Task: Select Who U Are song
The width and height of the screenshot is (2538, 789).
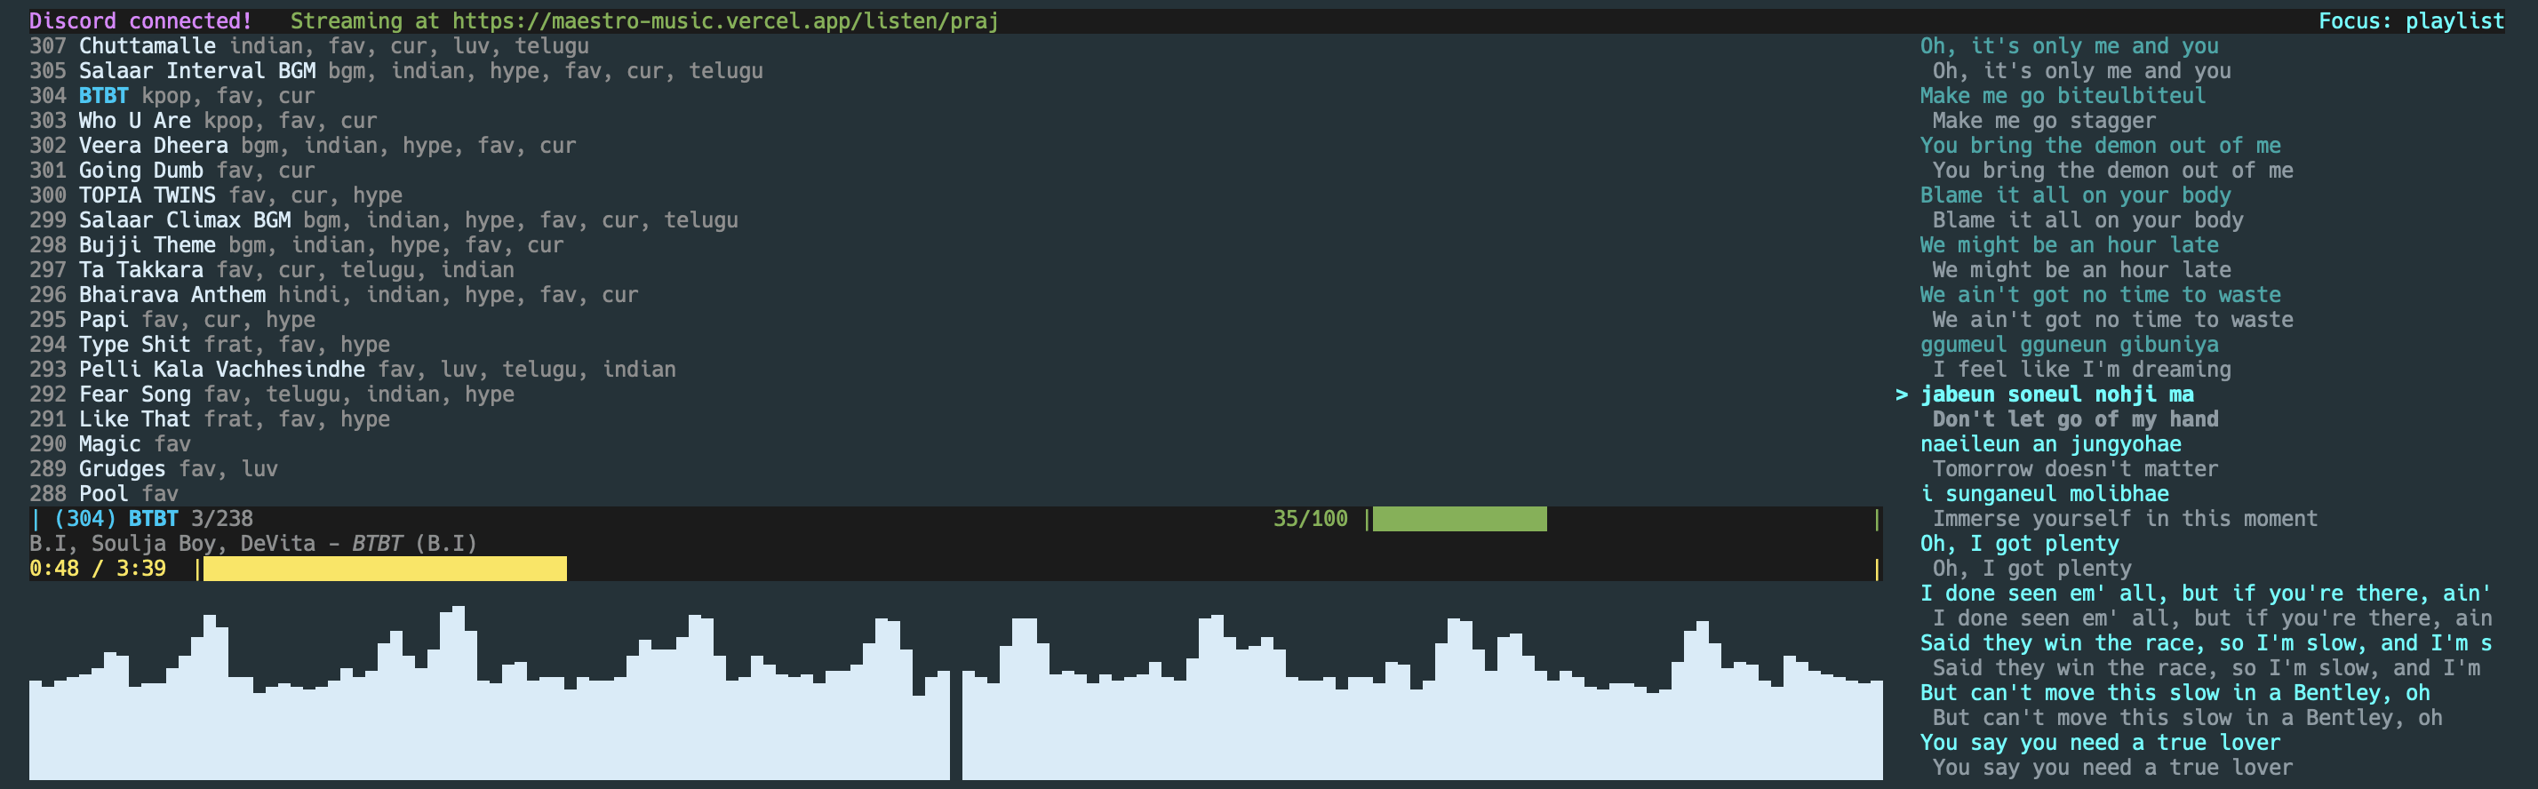Action: 135,120
